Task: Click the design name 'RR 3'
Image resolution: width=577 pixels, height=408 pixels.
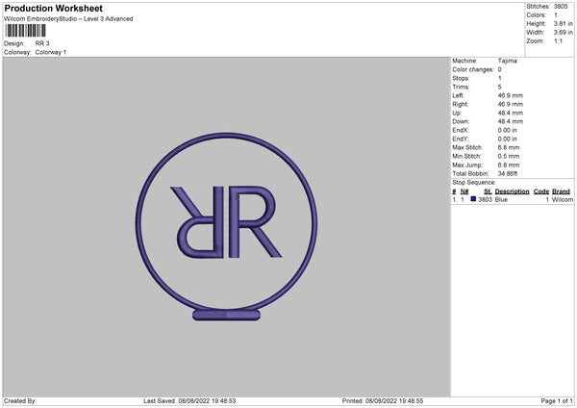Action: coord(42,43)
